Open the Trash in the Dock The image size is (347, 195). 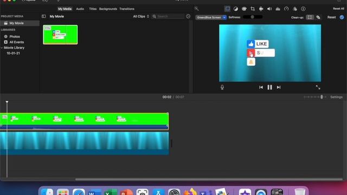300,192
